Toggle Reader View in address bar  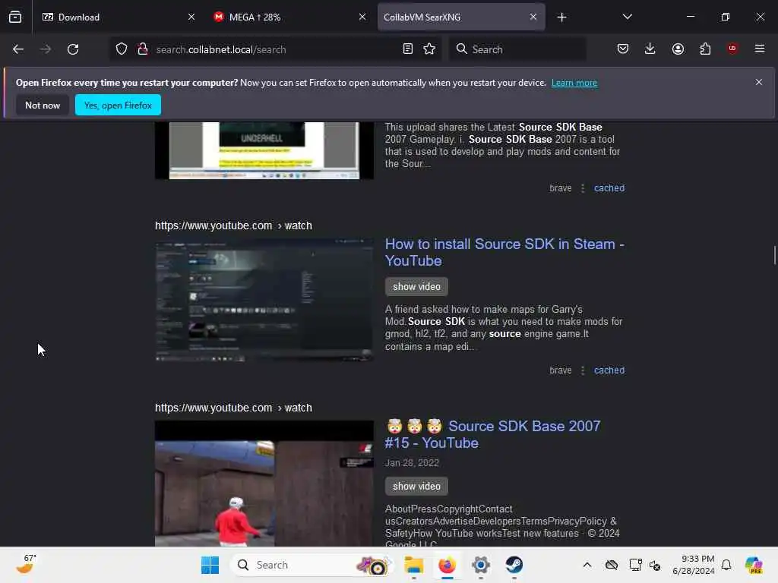click(x=408, y=49)
